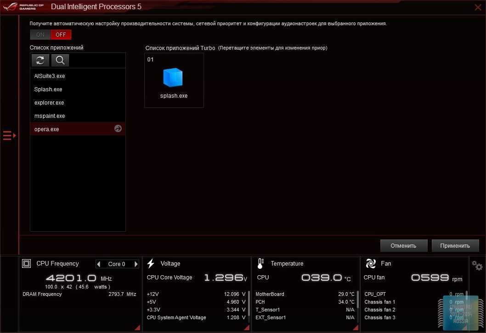Click the Temperature thermometer icon
This screenshot has height=333, width=486.
pyautogui.click(x=260, y=264)
